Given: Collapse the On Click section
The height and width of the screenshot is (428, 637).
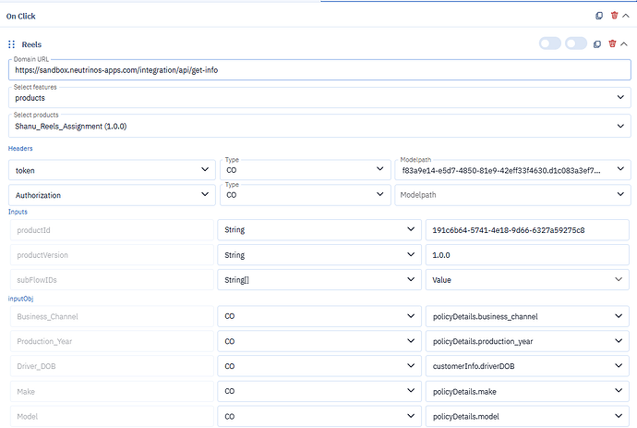Looking at the screenshot, I should click(626, 16).
